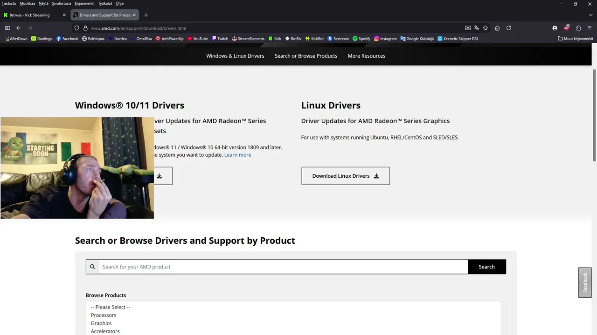Open the Näytä menu

[x=43, y=3]
